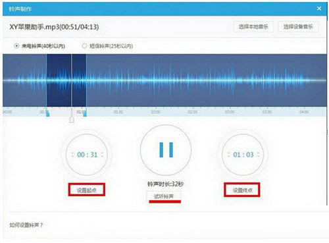This screenshot has height=243, width=329.
Task: Click the 03:00 mark on the timeline ruler
Action: (230, 112)
